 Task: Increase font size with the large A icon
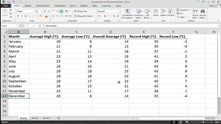coord(45,11)
